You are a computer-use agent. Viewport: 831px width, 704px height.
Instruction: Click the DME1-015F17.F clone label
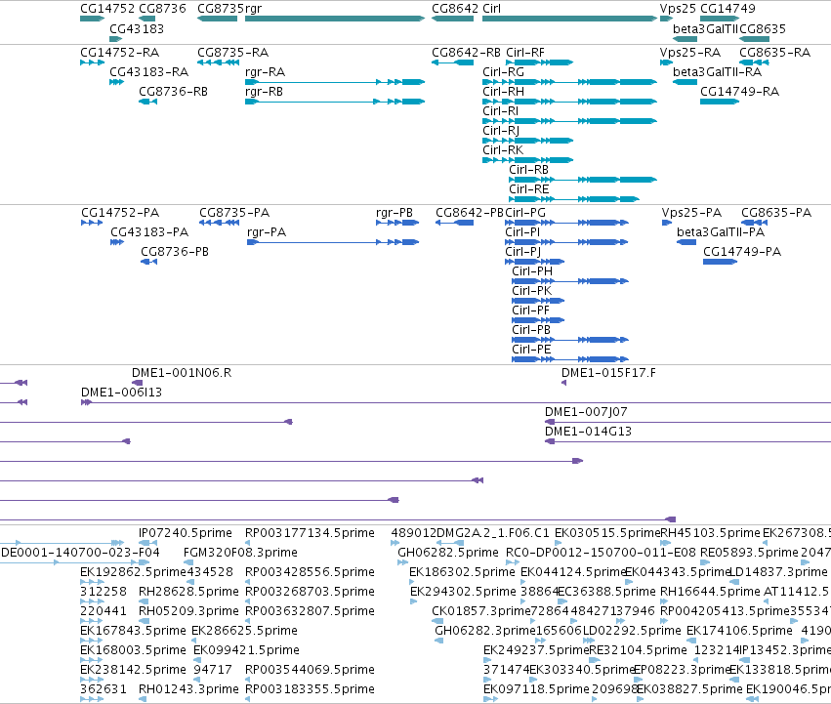click(x=608, y=373)
